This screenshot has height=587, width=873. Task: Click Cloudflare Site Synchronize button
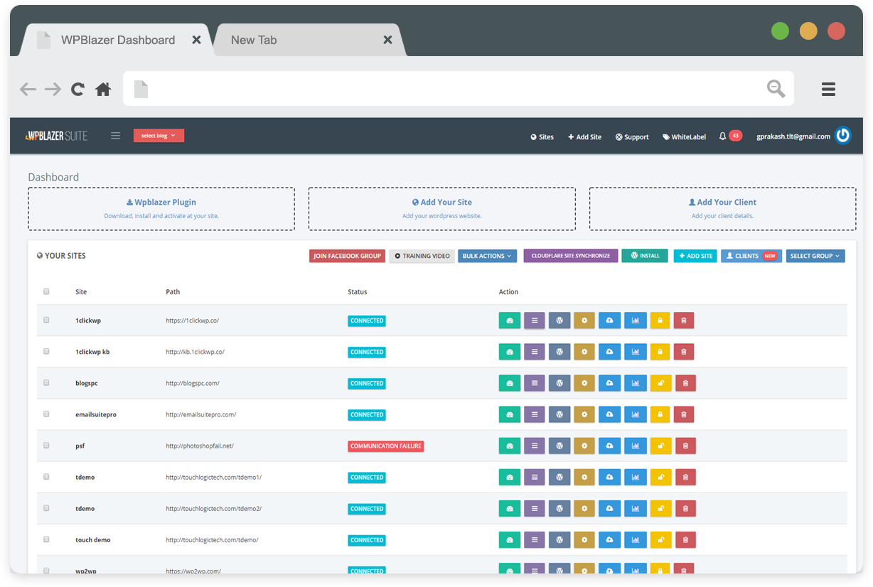(x=571, y=256)
